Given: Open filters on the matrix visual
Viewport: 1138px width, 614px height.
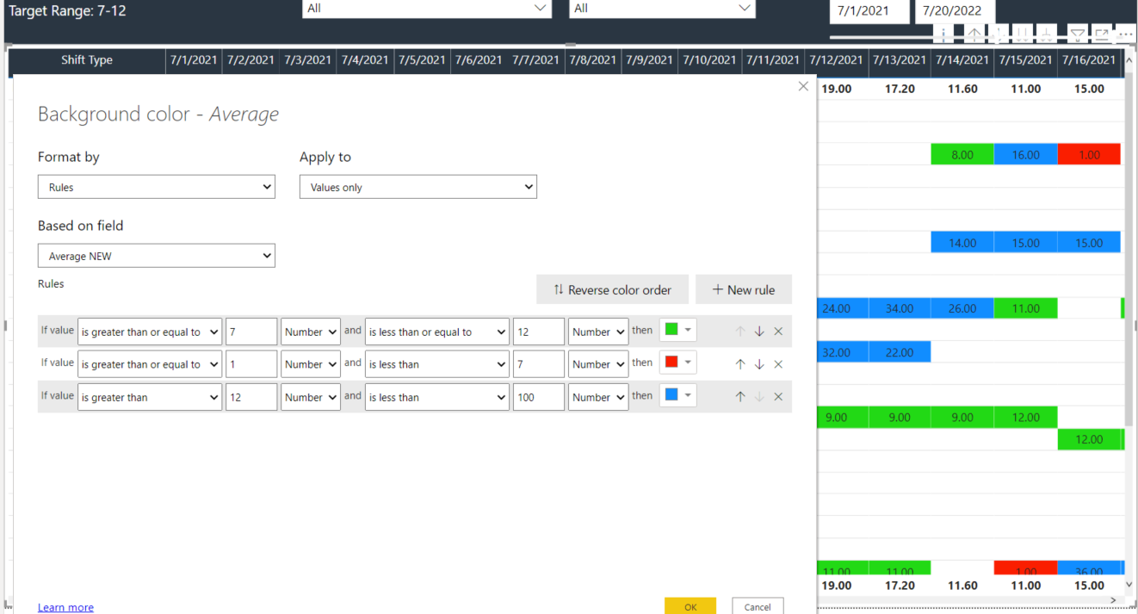Looking at the screenshot, I should [1077, 34].
